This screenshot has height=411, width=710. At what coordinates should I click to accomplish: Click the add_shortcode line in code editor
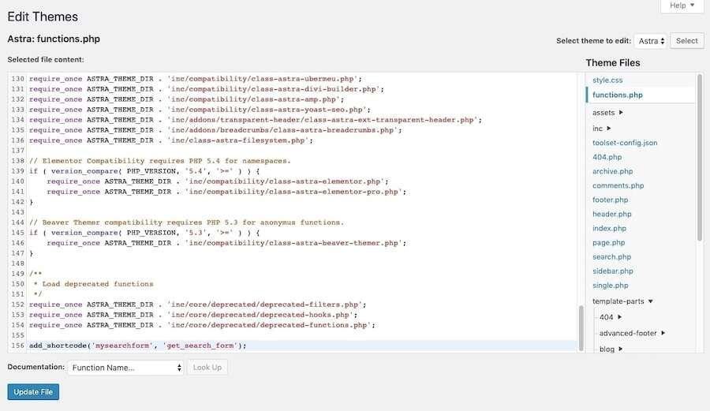pyautogui.click(x=138, y=346)
